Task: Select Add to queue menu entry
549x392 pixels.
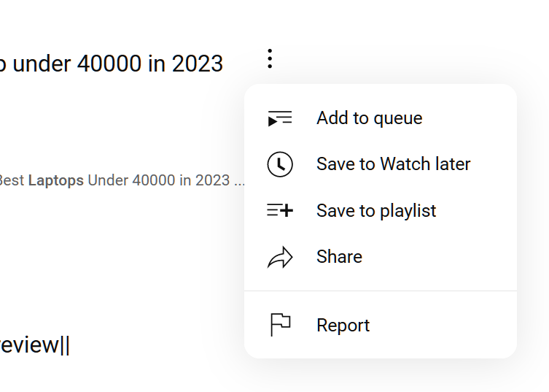Action: [381, 118]
